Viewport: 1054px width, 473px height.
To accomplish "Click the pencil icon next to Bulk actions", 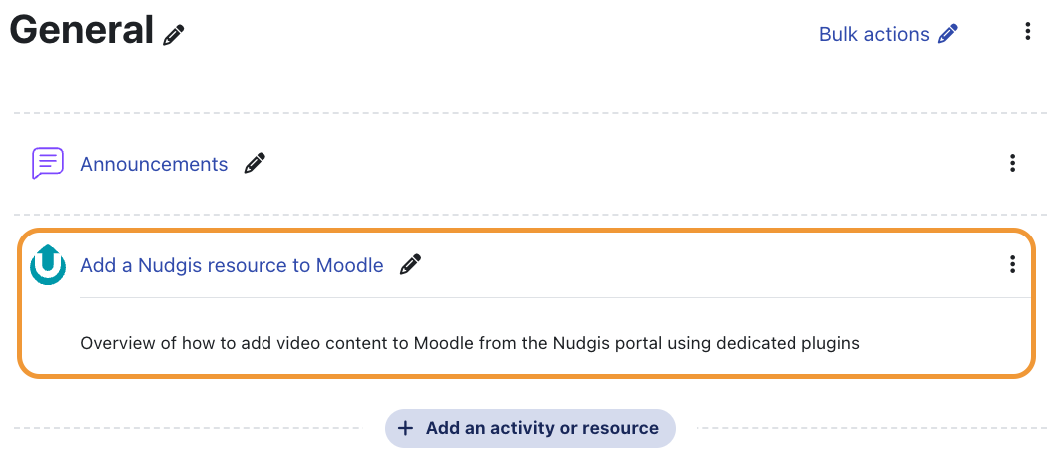I will coord(948,34).
